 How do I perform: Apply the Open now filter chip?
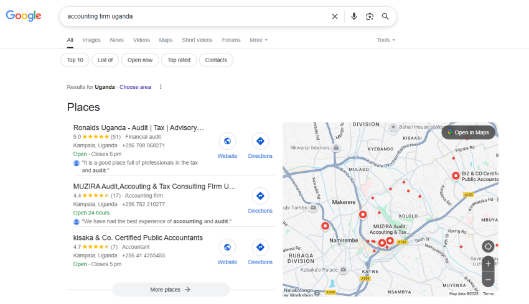tap(140, 60)
